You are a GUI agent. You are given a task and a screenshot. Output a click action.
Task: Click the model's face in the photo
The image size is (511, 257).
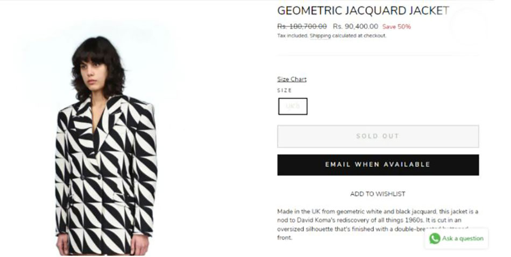91,74
